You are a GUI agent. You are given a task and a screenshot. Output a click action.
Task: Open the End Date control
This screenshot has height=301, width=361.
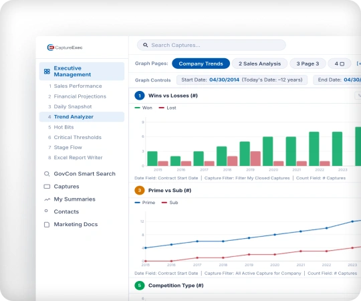[x=337, y=80]
